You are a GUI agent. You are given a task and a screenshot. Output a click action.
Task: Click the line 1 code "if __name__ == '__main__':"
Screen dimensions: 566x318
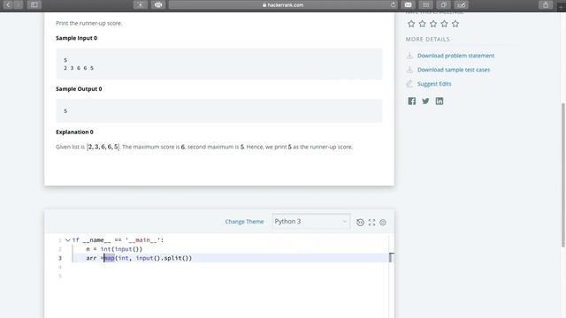pyautogui.click(x=118, y=240)
